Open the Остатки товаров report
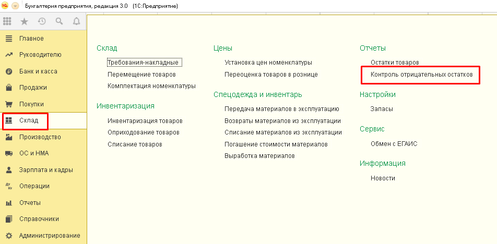 (395, 63)
